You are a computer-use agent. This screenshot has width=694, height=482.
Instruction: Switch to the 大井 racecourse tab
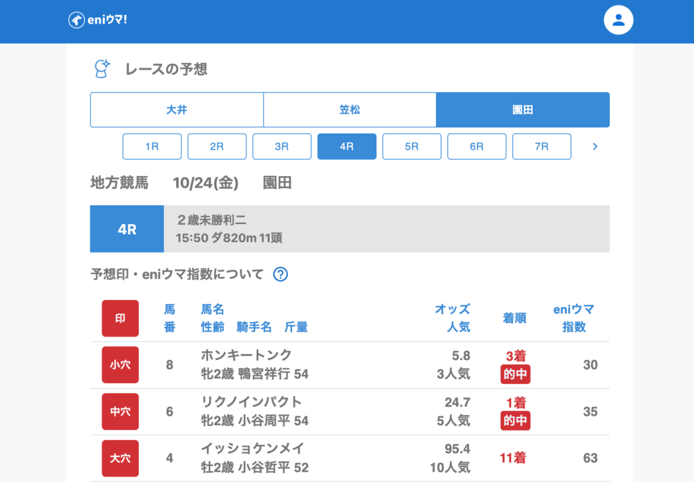tap(177, 110)
